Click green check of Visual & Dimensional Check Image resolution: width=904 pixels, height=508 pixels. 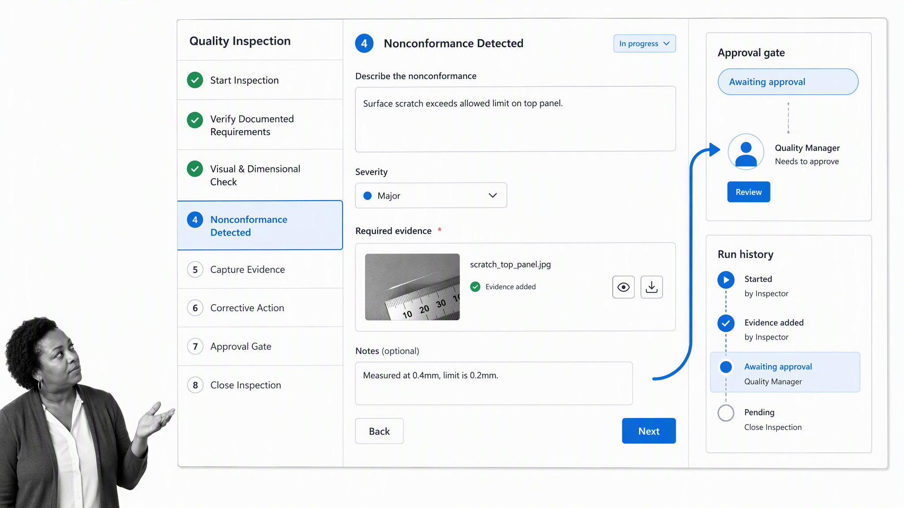click(x=195, y=169)
